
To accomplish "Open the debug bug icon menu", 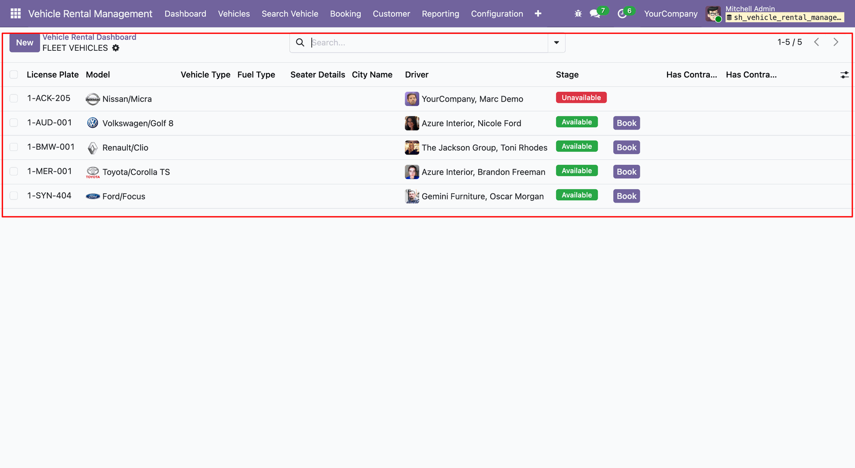I will click(x=578, y=14).
